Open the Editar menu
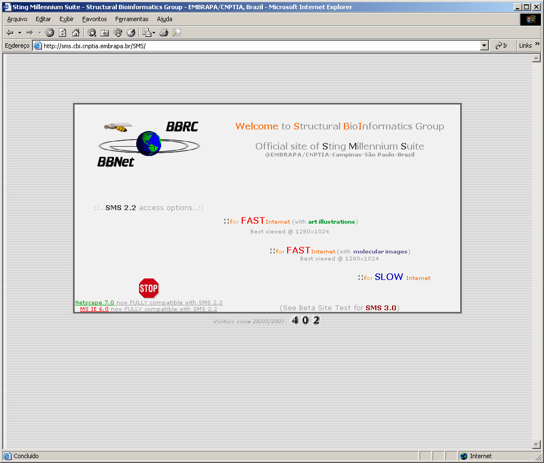This screenshot has width=544, height=463. (x=43, y=19)
